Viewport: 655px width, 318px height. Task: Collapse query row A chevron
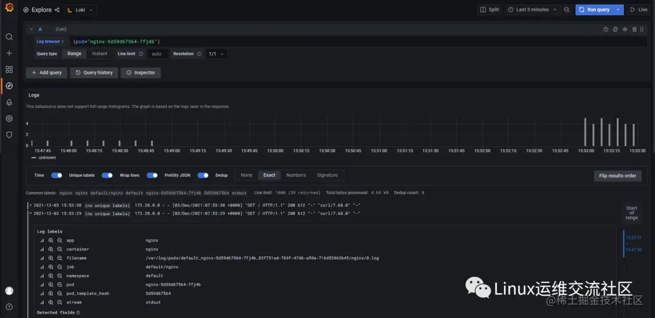[32, 29]
